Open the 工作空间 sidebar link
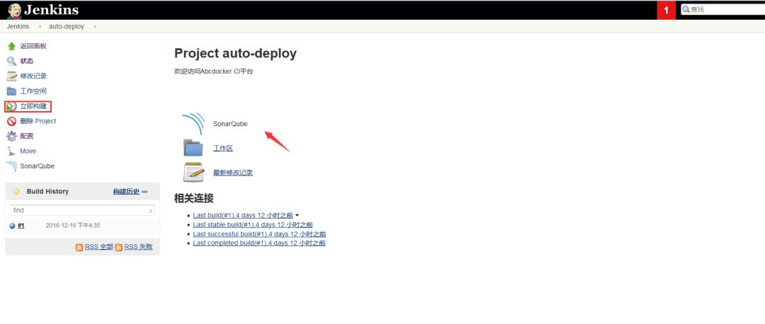The width and height of the screenshot is (765, 324). [33, 91]
